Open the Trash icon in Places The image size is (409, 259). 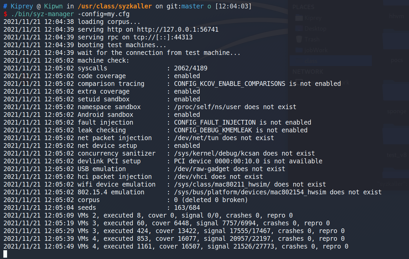[x=298, y=39]
